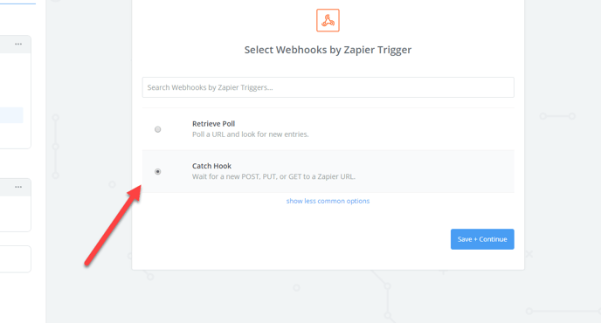Open the three-dot menu on the top sidebar card
The height and width of the screenshot is (323, 601).
click(x=18, y=44)
